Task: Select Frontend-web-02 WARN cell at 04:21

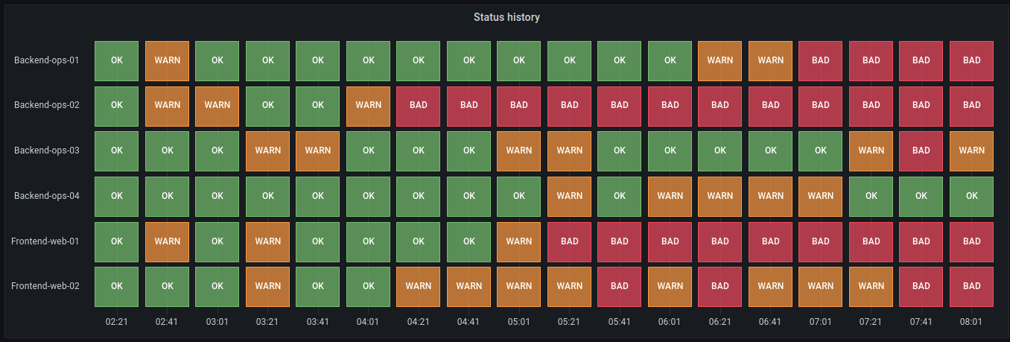Action: tap(419, 285)
